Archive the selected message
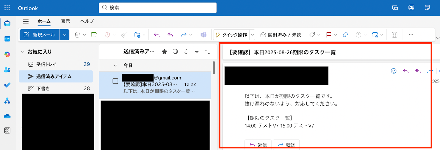Viewport: 440px width, 150px height. tap(94, 35)
